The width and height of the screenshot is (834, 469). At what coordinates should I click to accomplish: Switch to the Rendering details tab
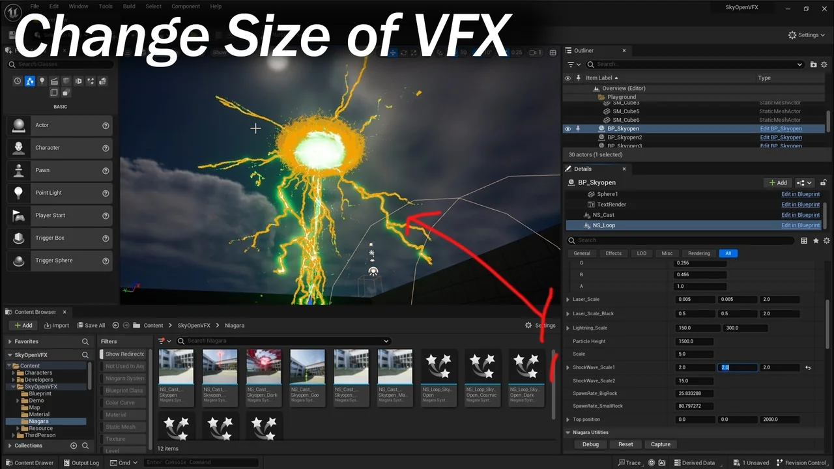click(x=699, y=253)
